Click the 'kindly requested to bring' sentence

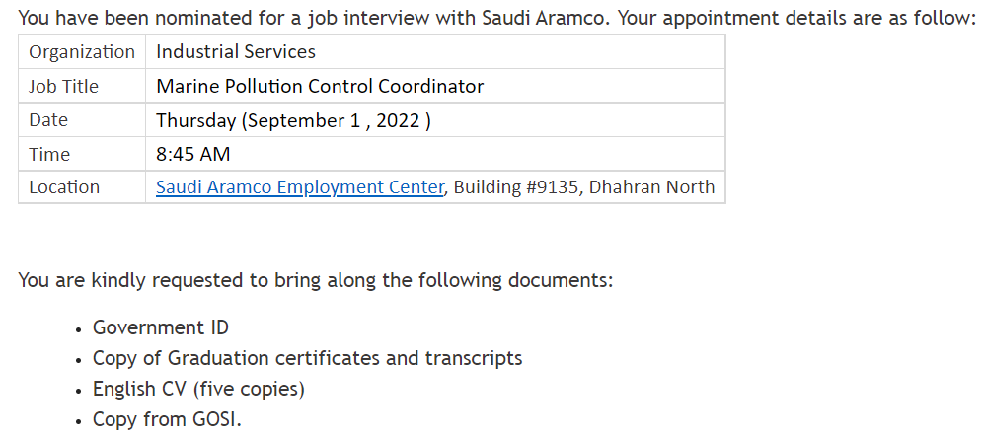316,280
